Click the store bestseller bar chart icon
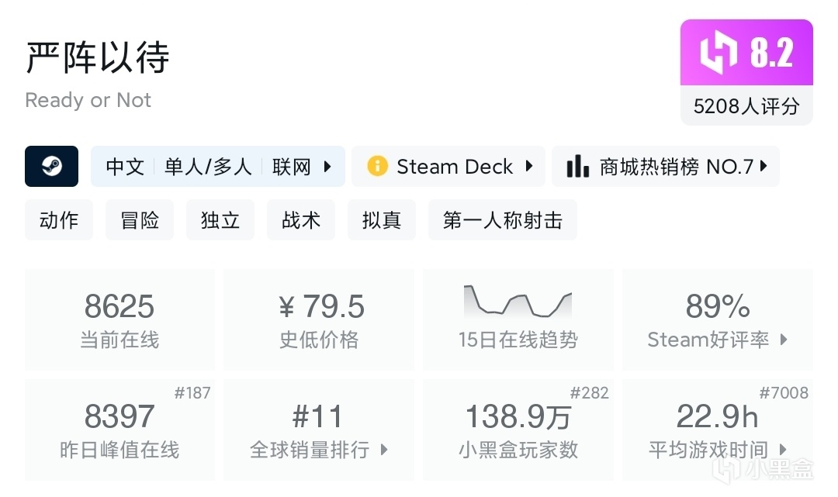The image size is (838, 497). (x=578, y=166)
